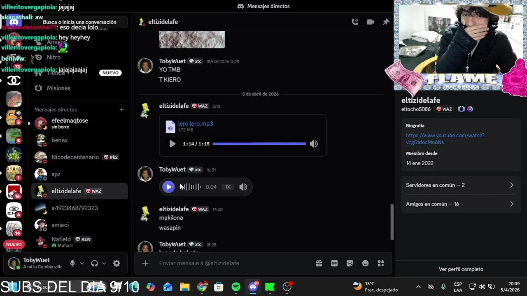Viewport: 527px width, 296px height.
Task: Open the gift icon in message bar
Action: click(x=319, y=263)
